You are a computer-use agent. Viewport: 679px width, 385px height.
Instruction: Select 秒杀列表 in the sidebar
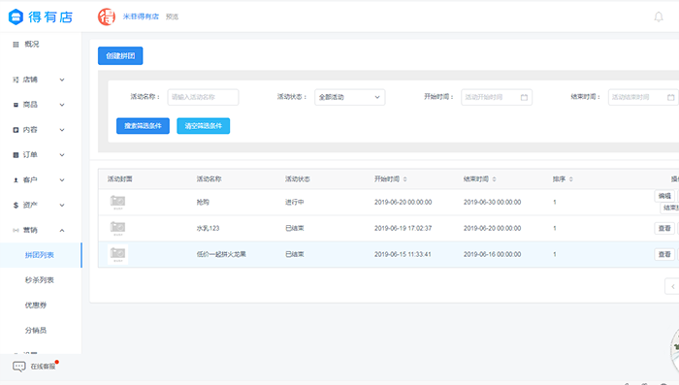coord(41,280)
